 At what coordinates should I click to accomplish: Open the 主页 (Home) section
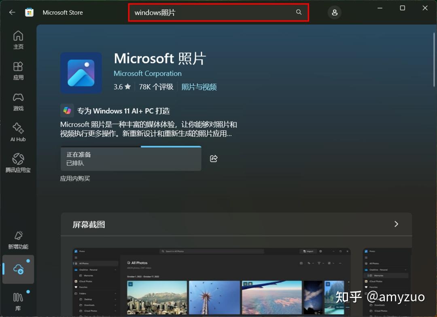tap(18, 40)
